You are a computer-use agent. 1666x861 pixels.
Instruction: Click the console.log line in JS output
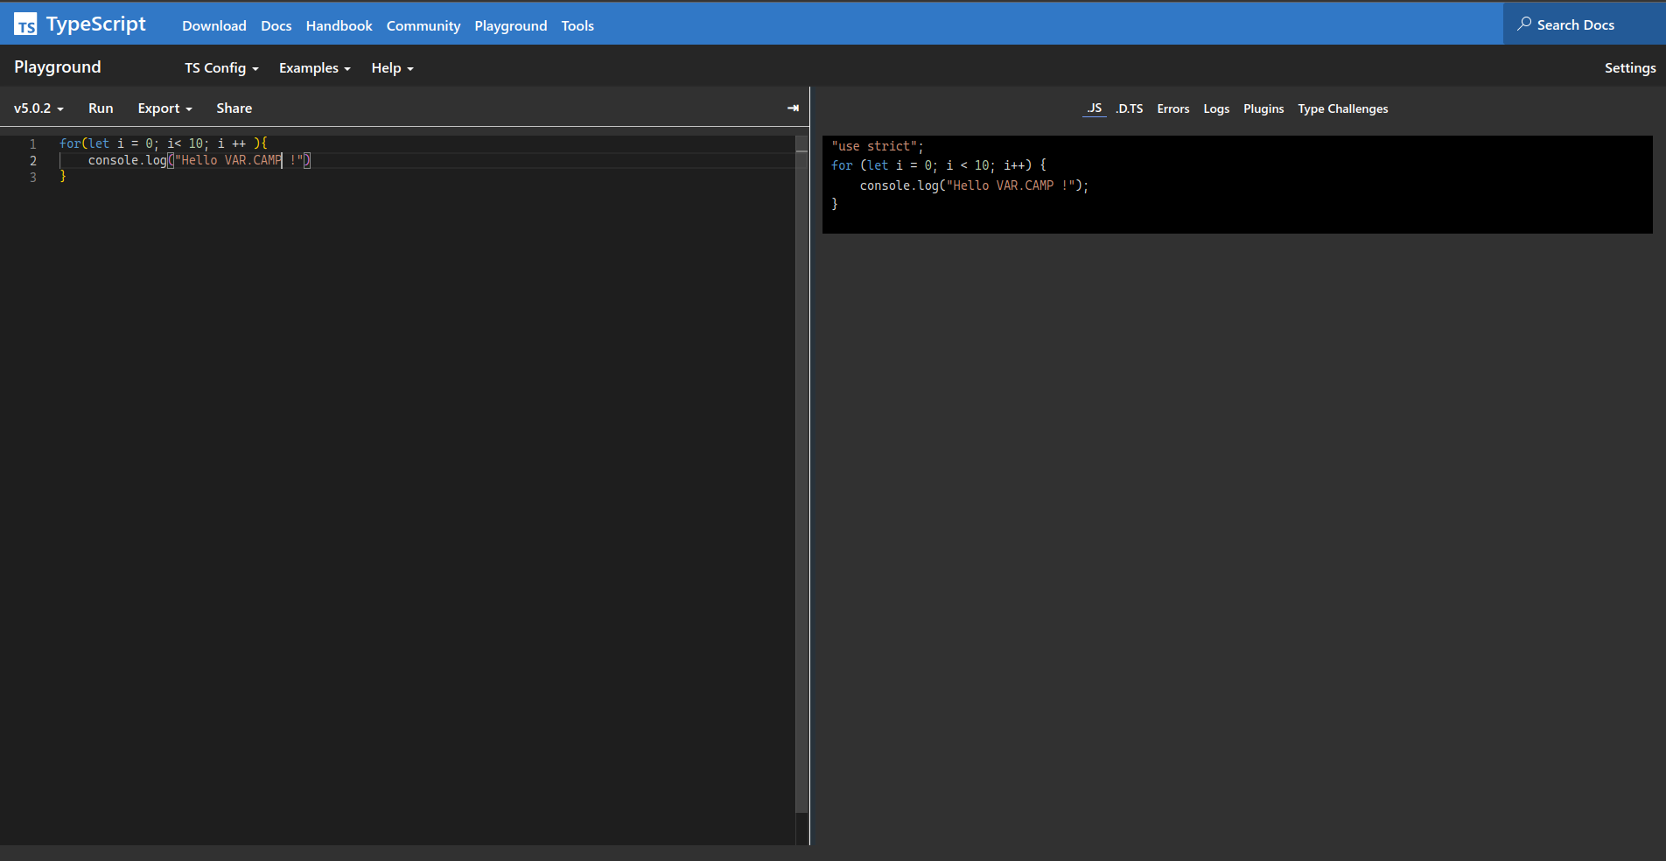975,185
